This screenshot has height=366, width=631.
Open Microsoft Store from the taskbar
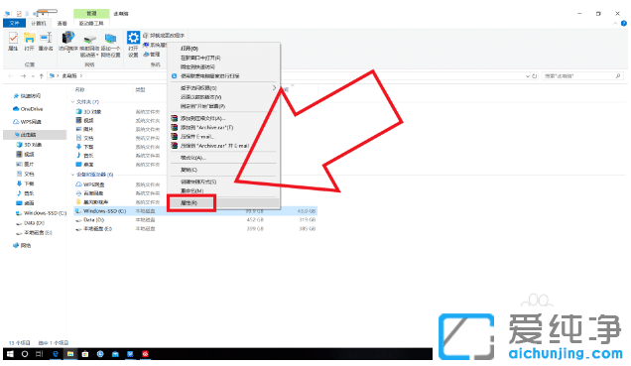[85, 354]
